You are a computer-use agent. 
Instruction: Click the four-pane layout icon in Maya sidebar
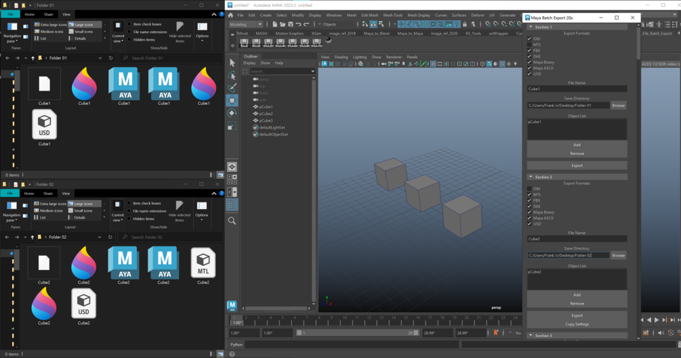pyautogui.click(x=232, y=179)
